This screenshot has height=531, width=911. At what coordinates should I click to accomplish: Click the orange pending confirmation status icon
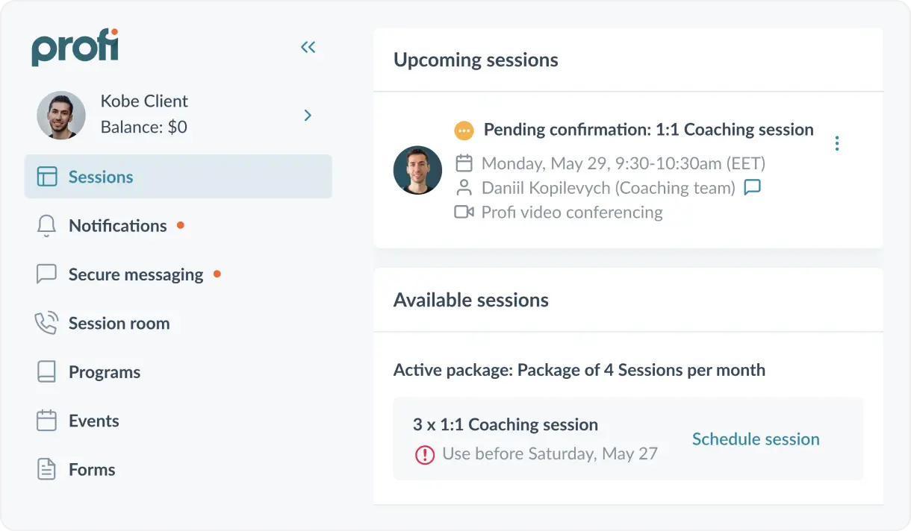coord(464,131)
